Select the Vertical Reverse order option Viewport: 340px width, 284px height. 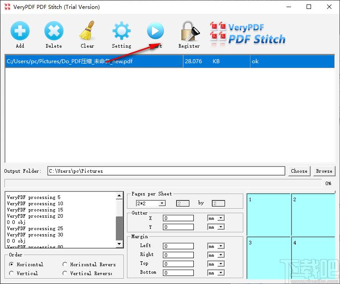tap(65, 273)
